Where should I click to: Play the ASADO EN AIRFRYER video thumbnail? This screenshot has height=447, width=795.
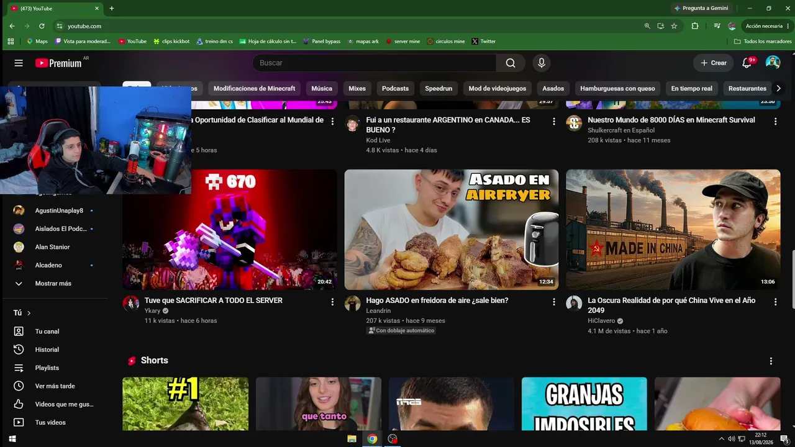(x=452, y=230)
